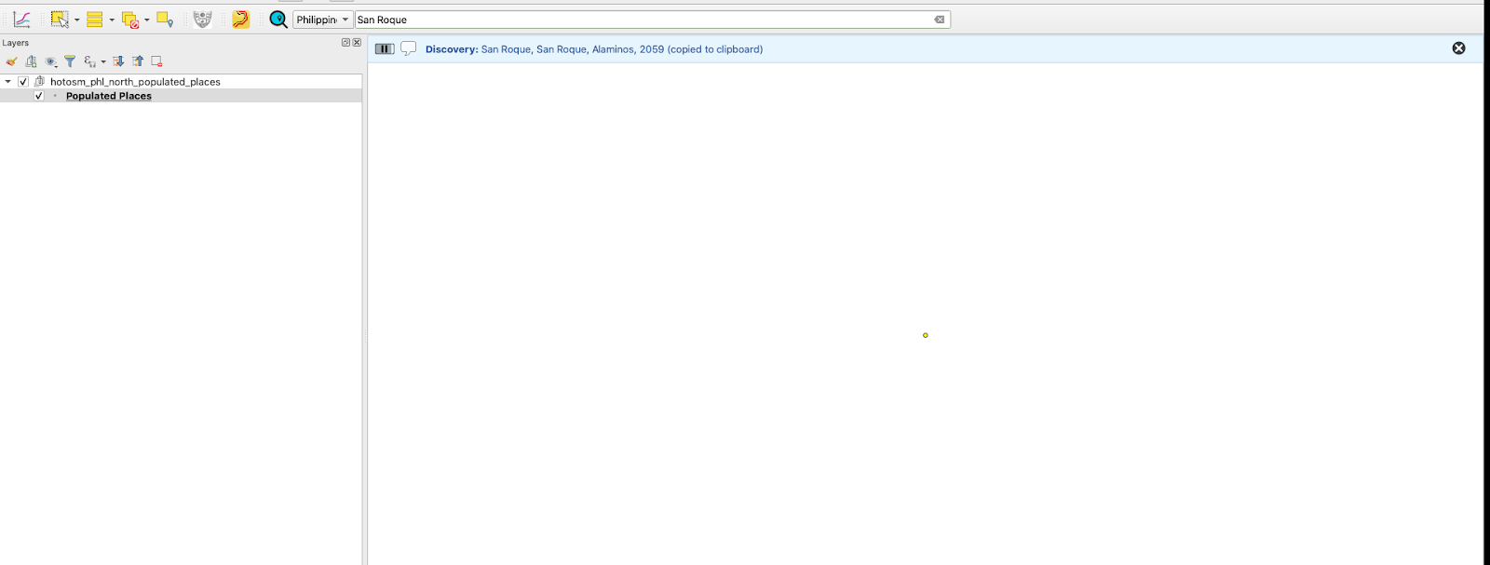
Task: Filter the legend with the funnel icon
Action: (x=70, y=61)
